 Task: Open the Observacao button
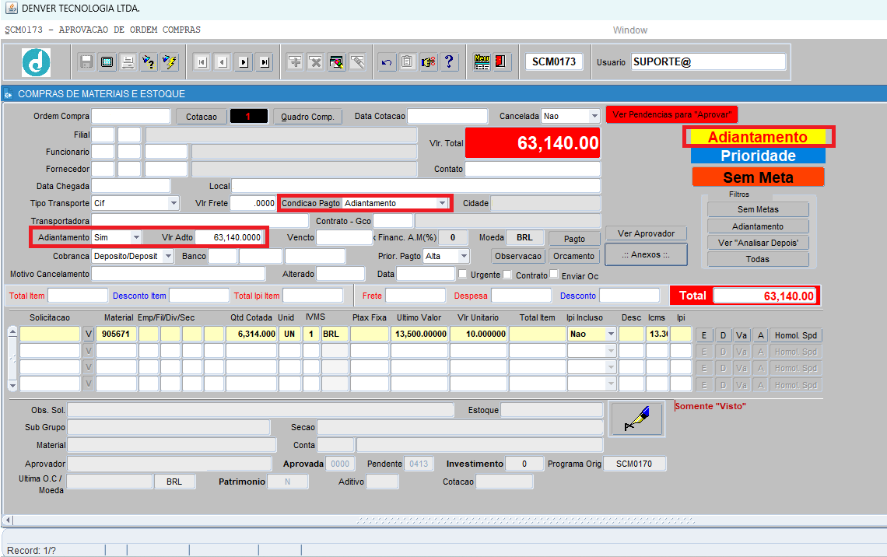[x=518, y=256]
